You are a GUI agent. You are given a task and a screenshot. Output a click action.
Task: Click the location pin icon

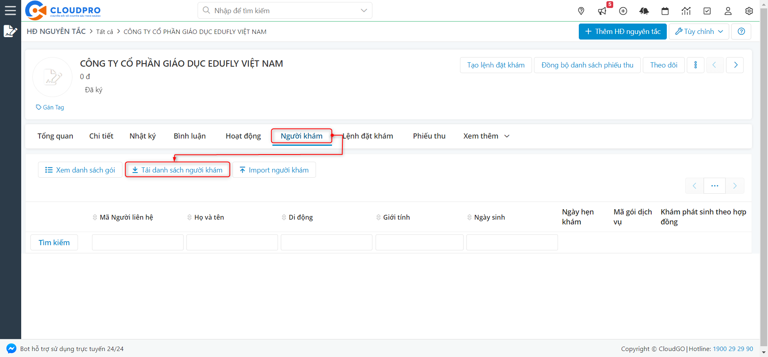click(581, 11)
